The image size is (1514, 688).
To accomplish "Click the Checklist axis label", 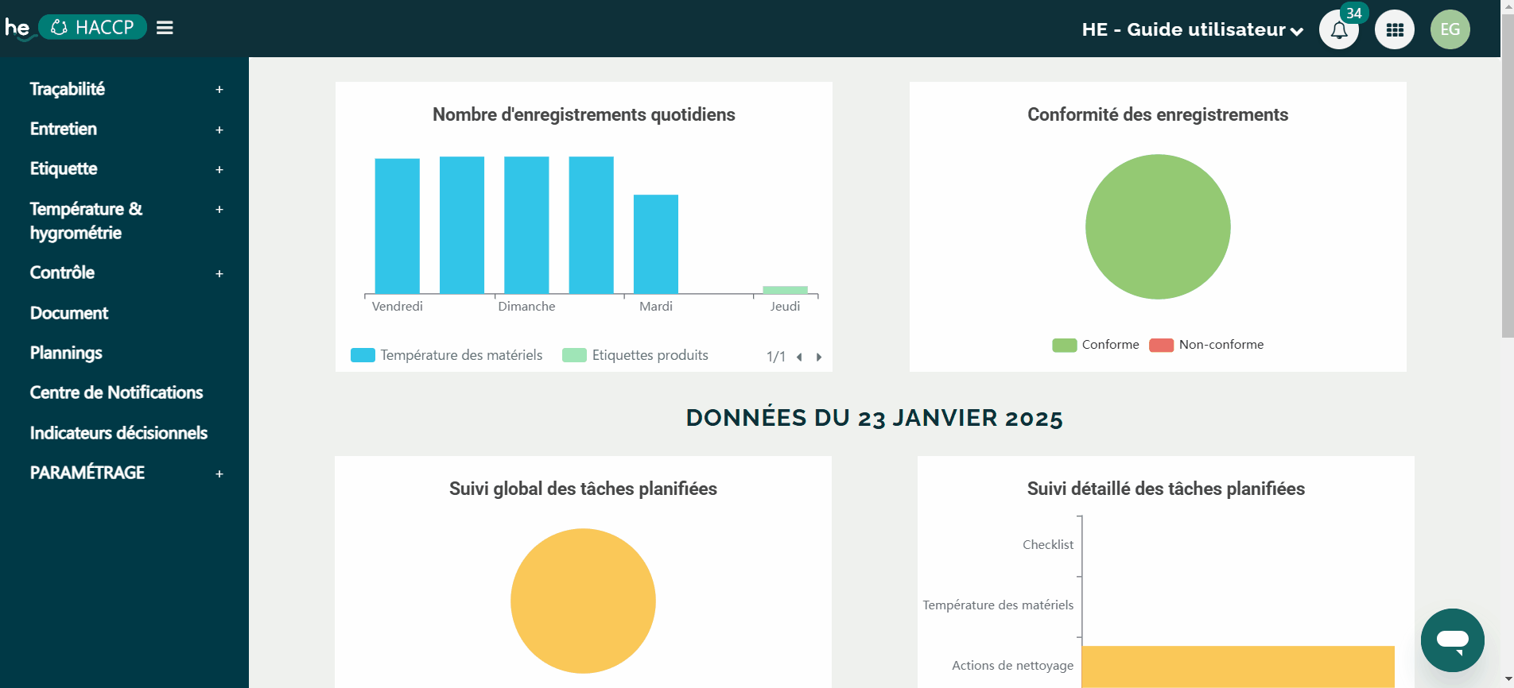I will 1048,544.
